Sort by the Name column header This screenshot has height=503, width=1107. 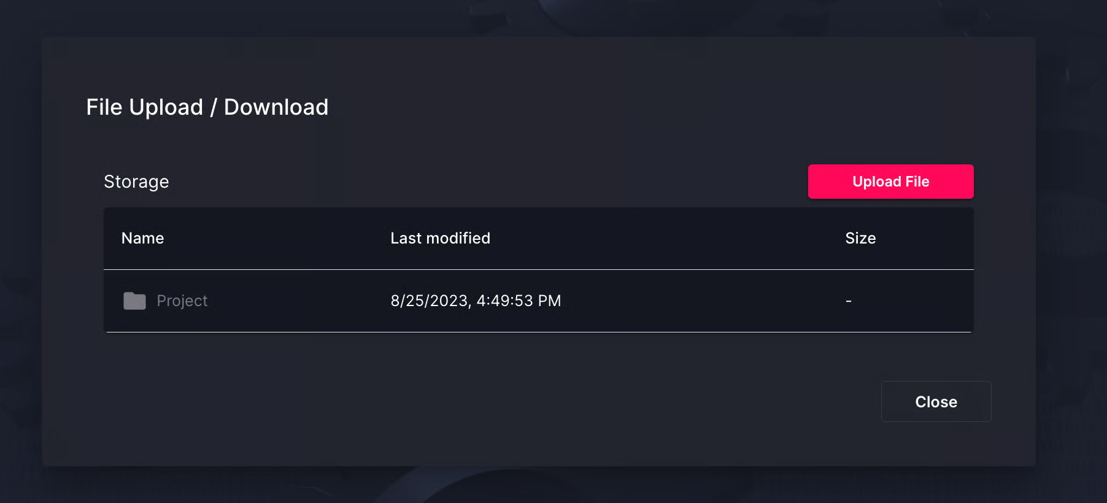(x=142, y=238)
